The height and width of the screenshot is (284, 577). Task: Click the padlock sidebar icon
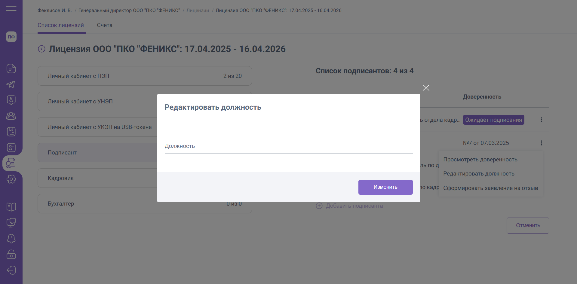pyautogui.click(x=11, y=254)
